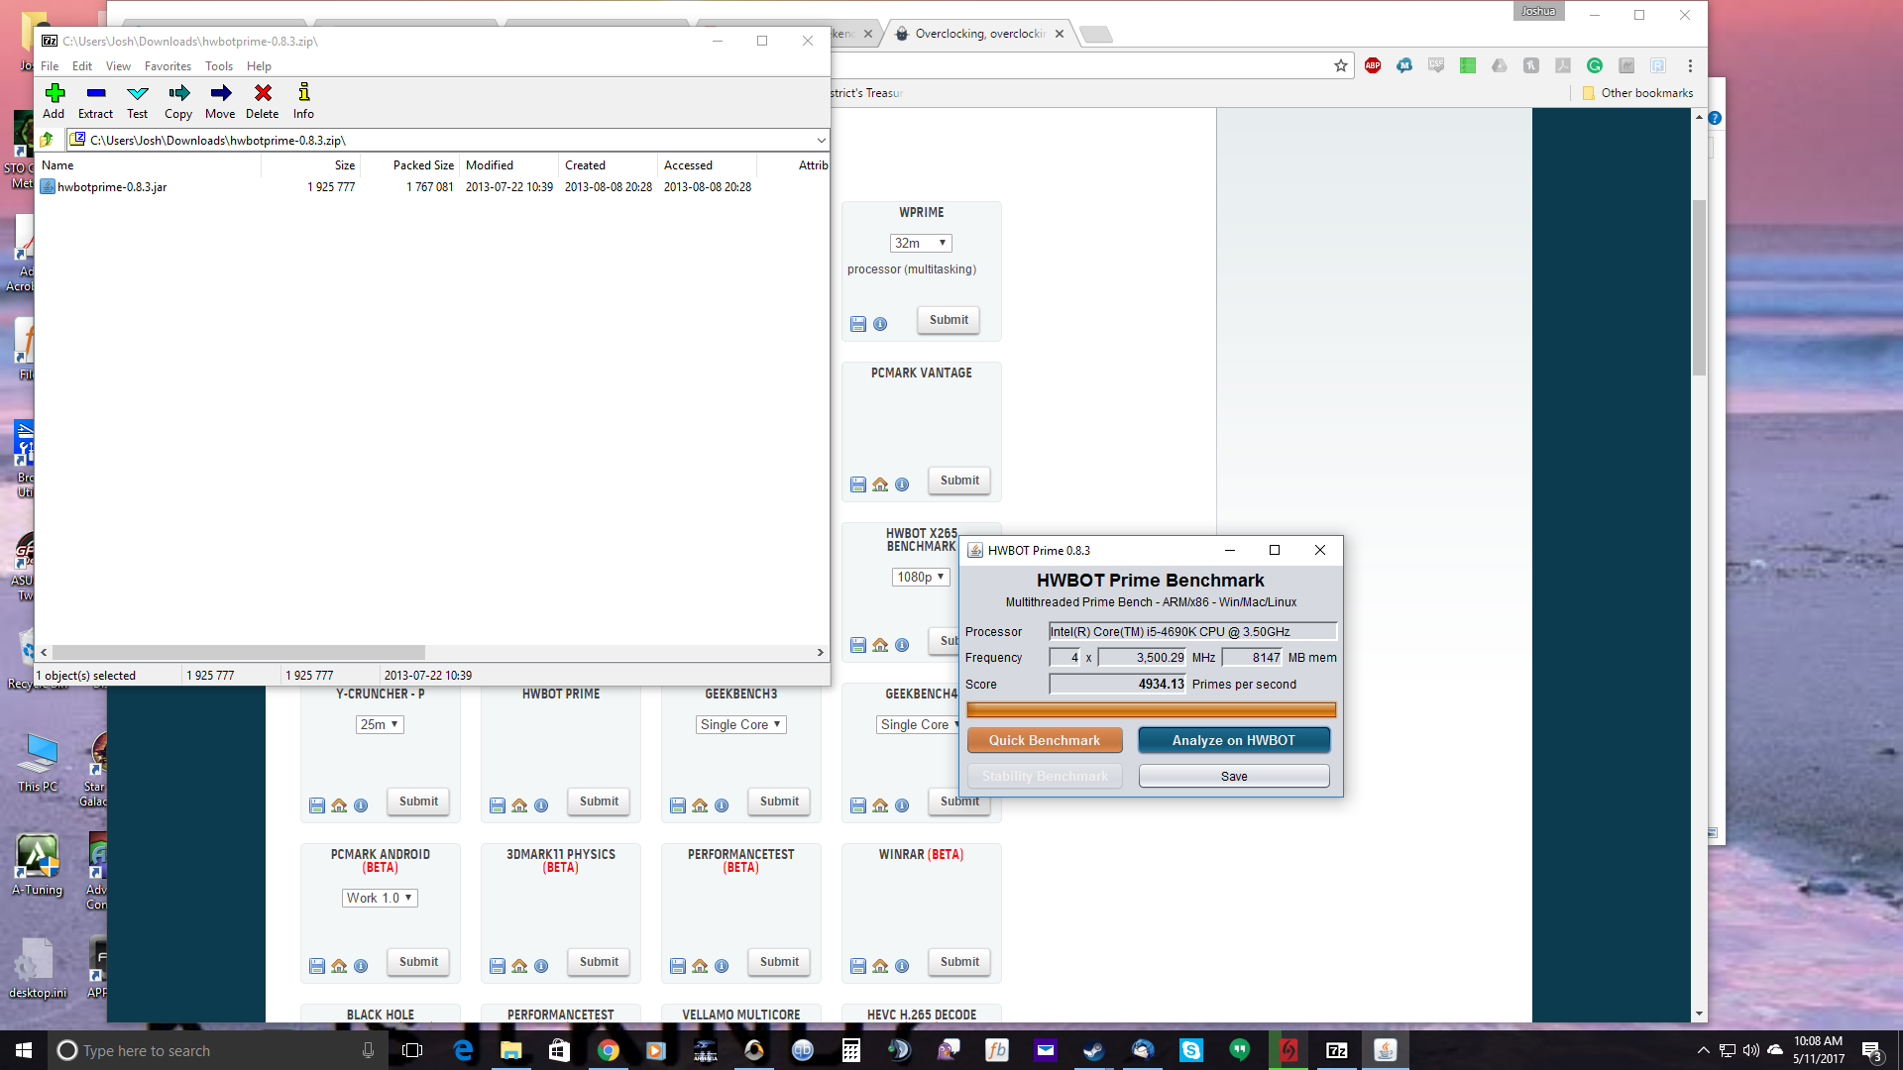Click the Processor field in HWBOT Prime
The image size is (1903, 1070).
(1193, 631)
